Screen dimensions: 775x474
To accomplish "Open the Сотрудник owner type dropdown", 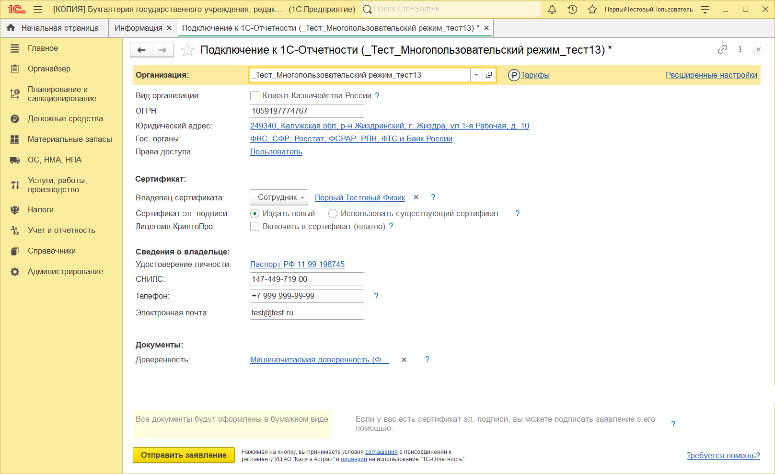I will (x=279, y=197).
